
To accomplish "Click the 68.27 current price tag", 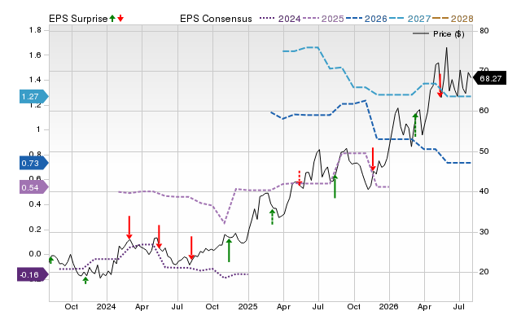I will click(x=489, y=78).
